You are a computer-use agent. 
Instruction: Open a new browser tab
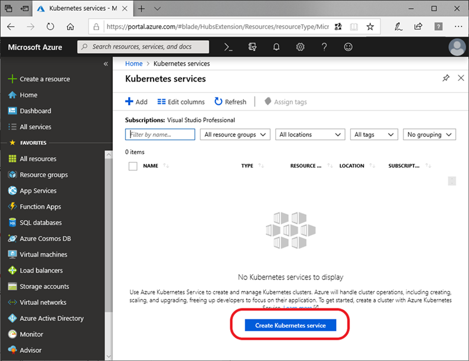click(141, 9)
